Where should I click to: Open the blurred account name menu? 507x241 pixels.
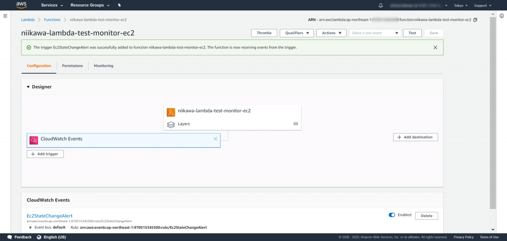tap(418, 5)
